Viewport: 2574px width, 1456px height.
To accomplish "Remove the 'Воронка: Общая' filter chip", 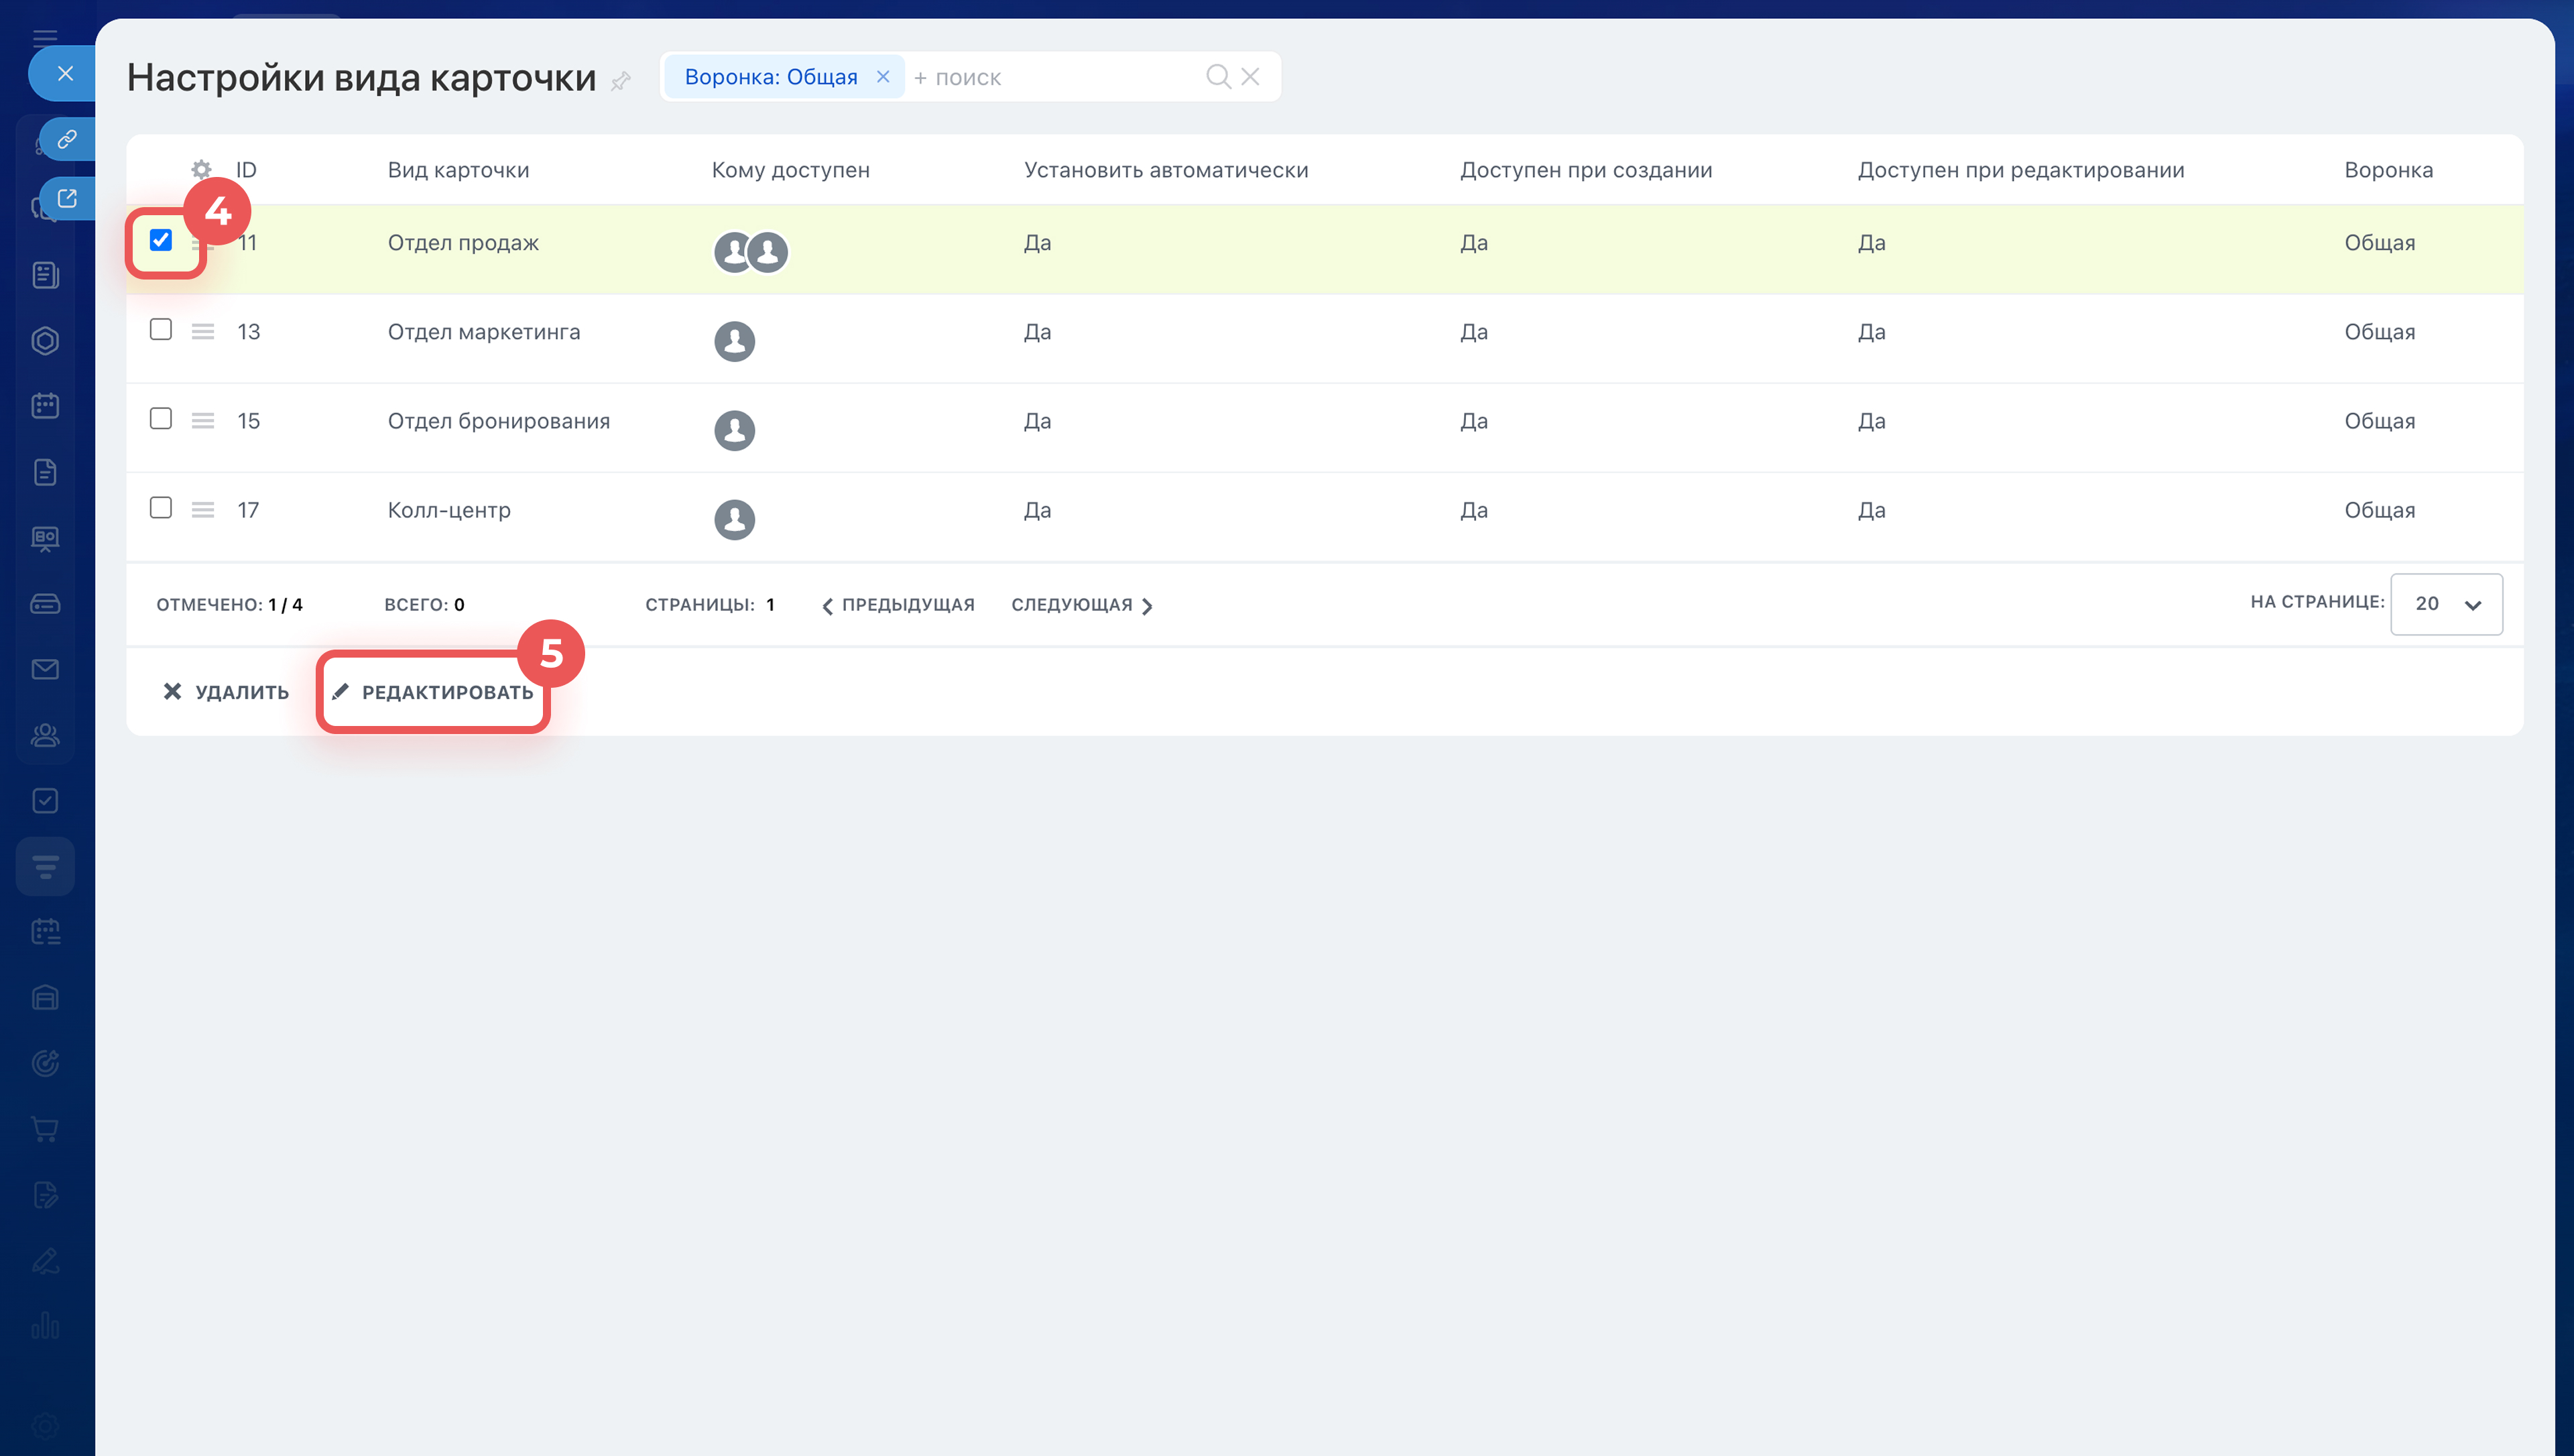I will coord(883,76).
